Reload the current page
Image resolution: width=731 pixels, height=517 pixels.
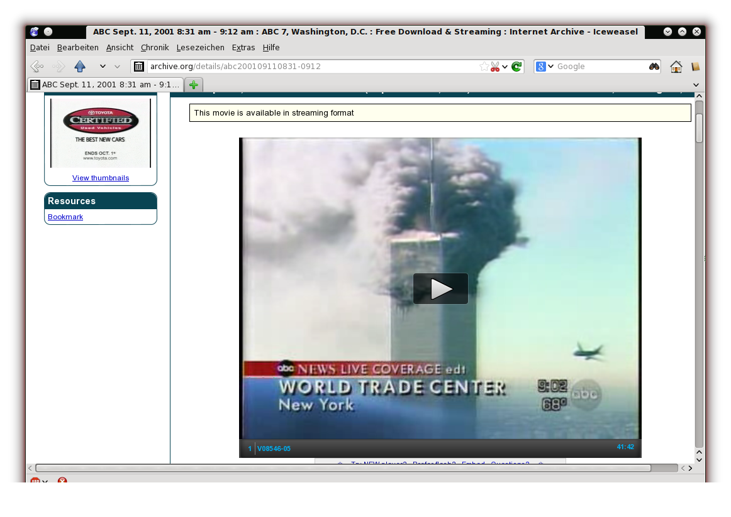516,67
